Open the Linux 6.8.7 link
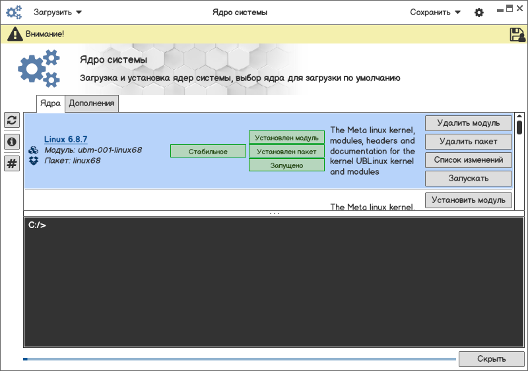Image resolution: width=528 pixels, height=371 pixels. pyautogui.click(x=65, y=139)
